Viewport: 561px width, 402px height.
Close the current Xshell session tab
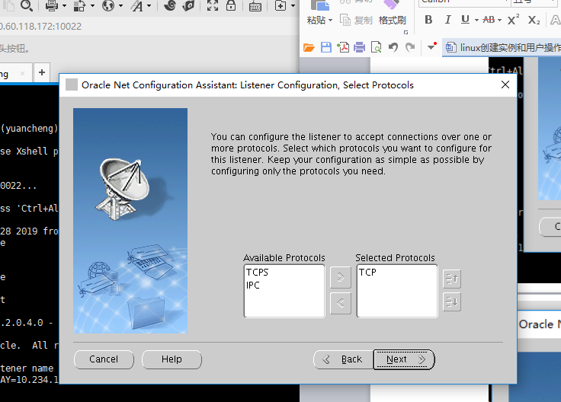[23, 74]
